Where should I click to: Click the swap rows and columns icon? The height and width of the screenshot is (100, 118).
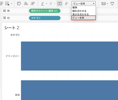tap(19, 4)
